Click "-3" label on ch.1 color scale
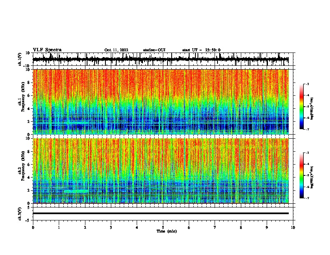The image size is (330, 255). (307, 84)
